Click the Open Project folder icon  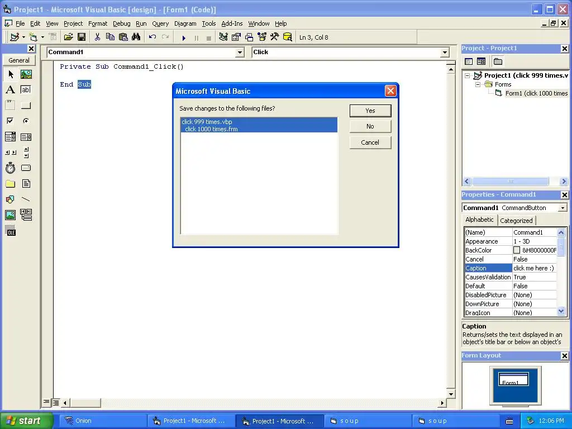[68, 37]
